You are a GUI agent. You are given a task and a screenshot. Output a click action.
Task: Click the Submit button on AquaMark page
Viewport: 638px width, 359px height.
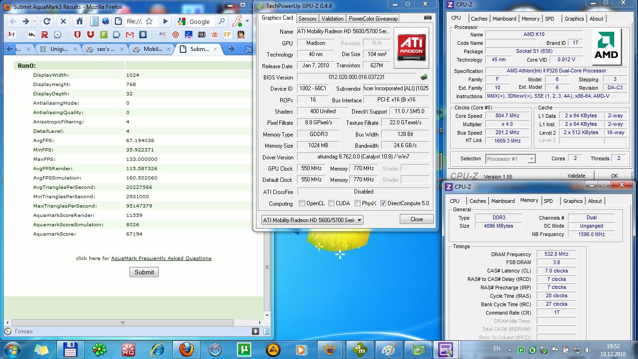144,272
